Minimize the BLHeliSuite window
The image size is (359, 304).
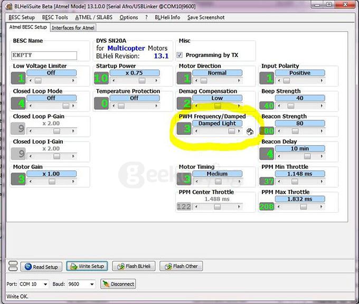point(318,5)
